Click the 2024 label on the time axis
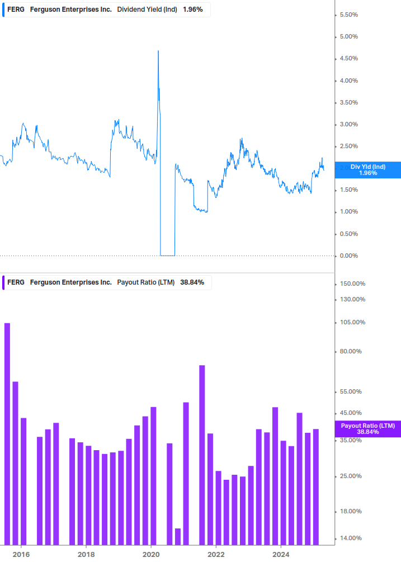Viewport: 401px width, 562px height. pyautogui.click(x=281, y=555)
